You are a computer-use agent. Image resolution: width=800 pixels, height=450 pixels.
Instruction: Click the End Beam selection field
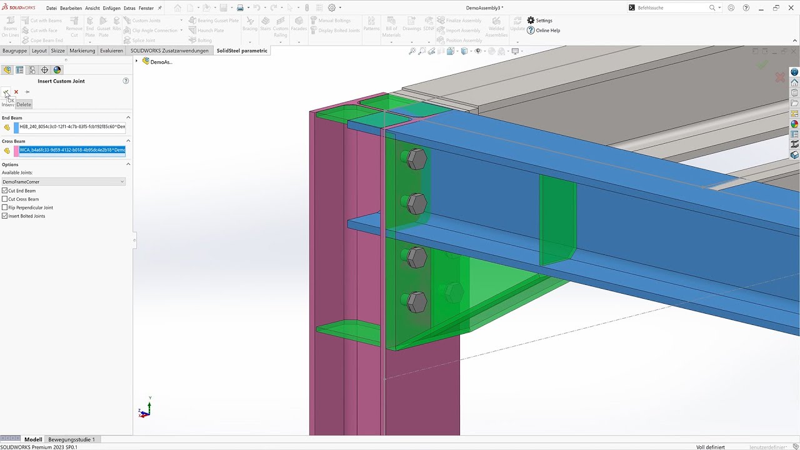click(72, 127)
